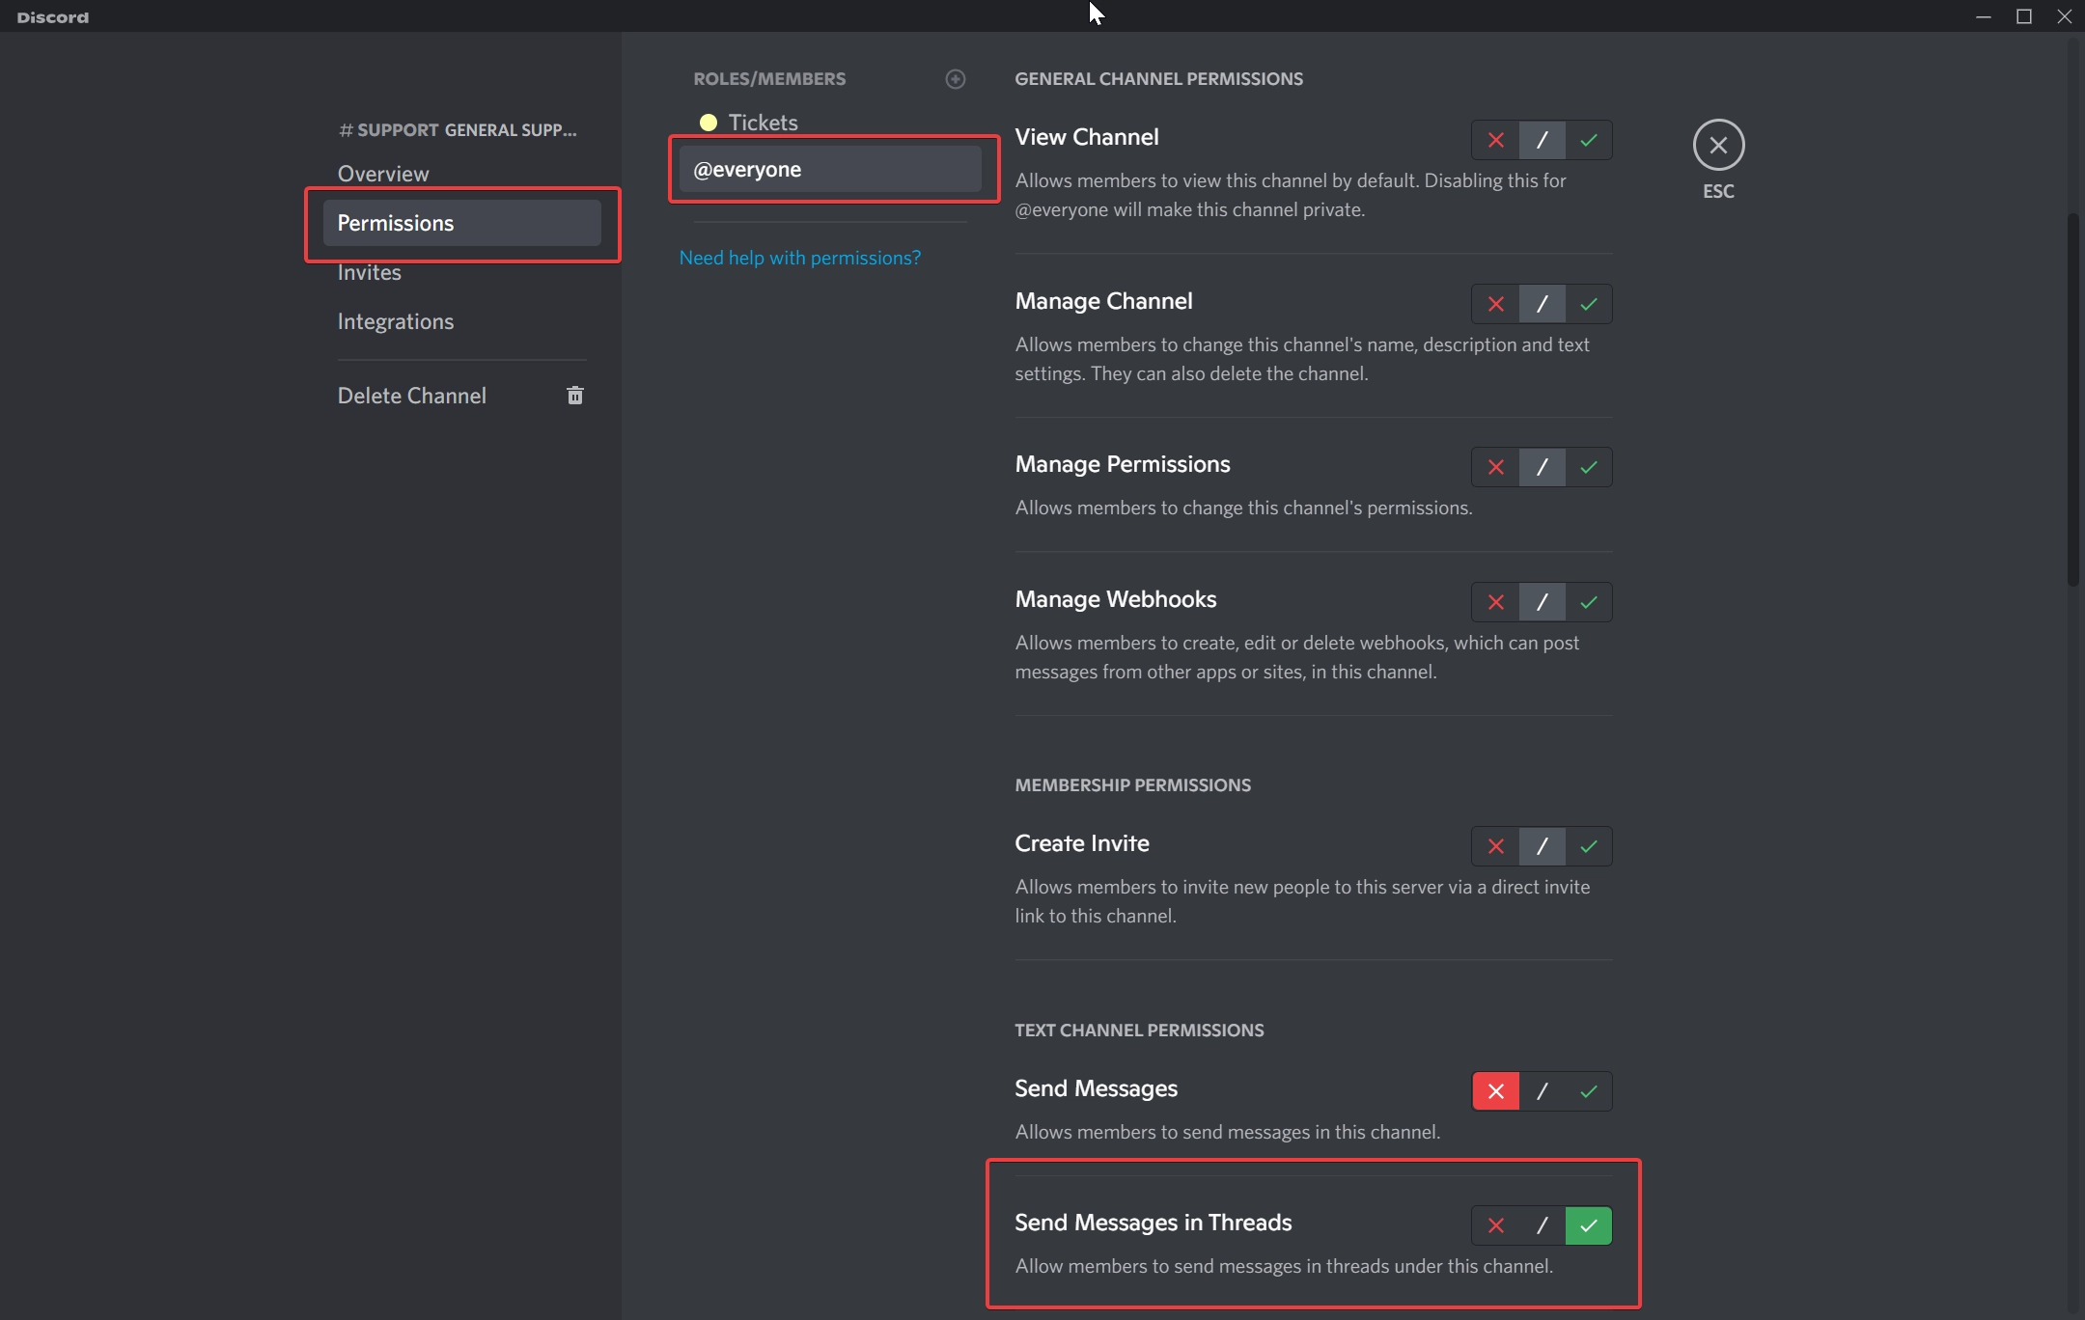
Task: Open Need help with permissions link
Action: 799,258
